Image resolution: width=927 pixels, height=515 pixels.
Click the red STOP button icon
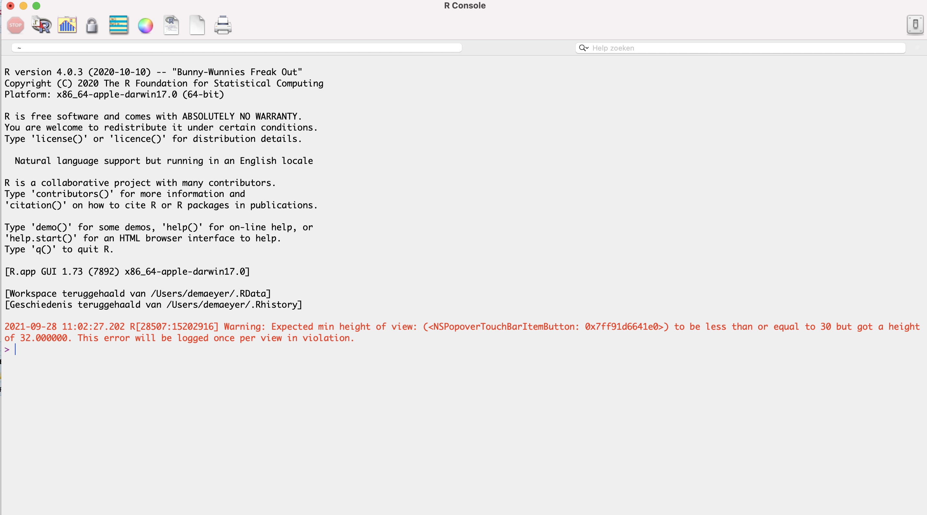tap(16, 25)
